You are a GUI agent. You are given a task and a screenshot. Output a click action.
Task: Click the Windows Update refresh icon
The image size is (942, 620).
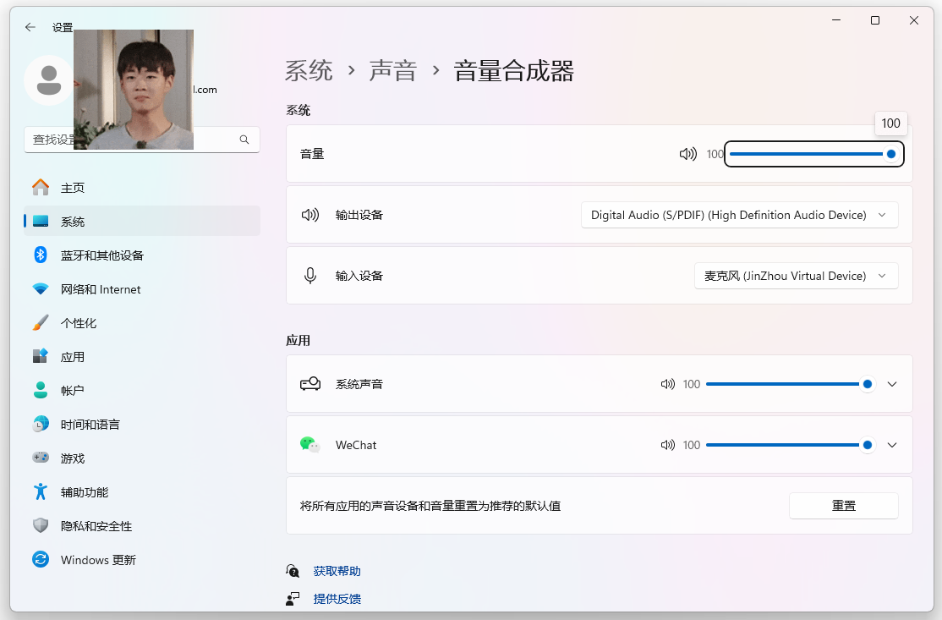[x=41, y=559]
